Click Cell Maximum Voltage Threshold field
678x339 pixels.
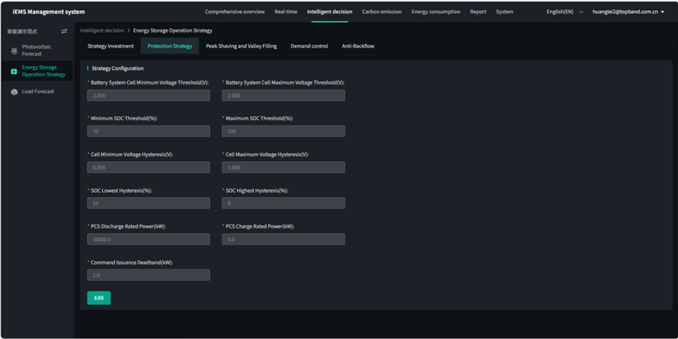(284, 96)
